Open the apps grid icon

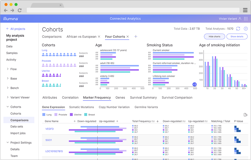tap(246, 19)
